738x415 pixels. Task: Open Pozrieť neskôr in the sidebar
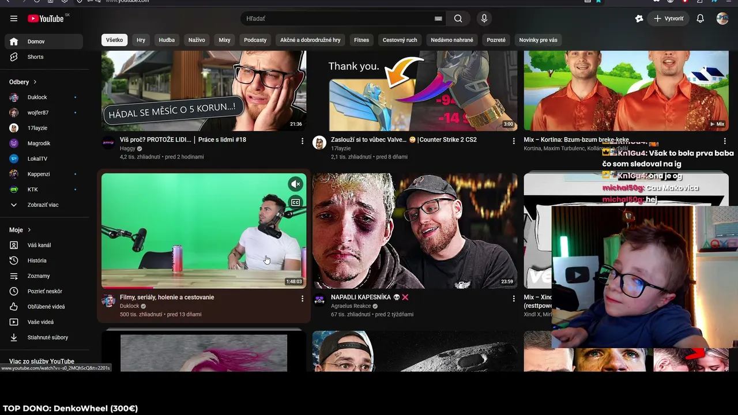(44, 291)
